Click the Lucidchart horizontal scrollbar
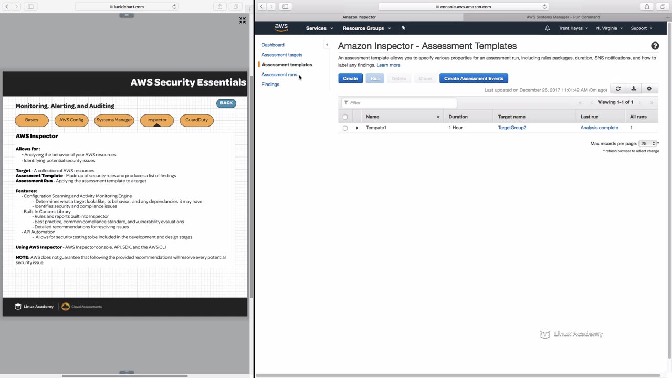 125,376
